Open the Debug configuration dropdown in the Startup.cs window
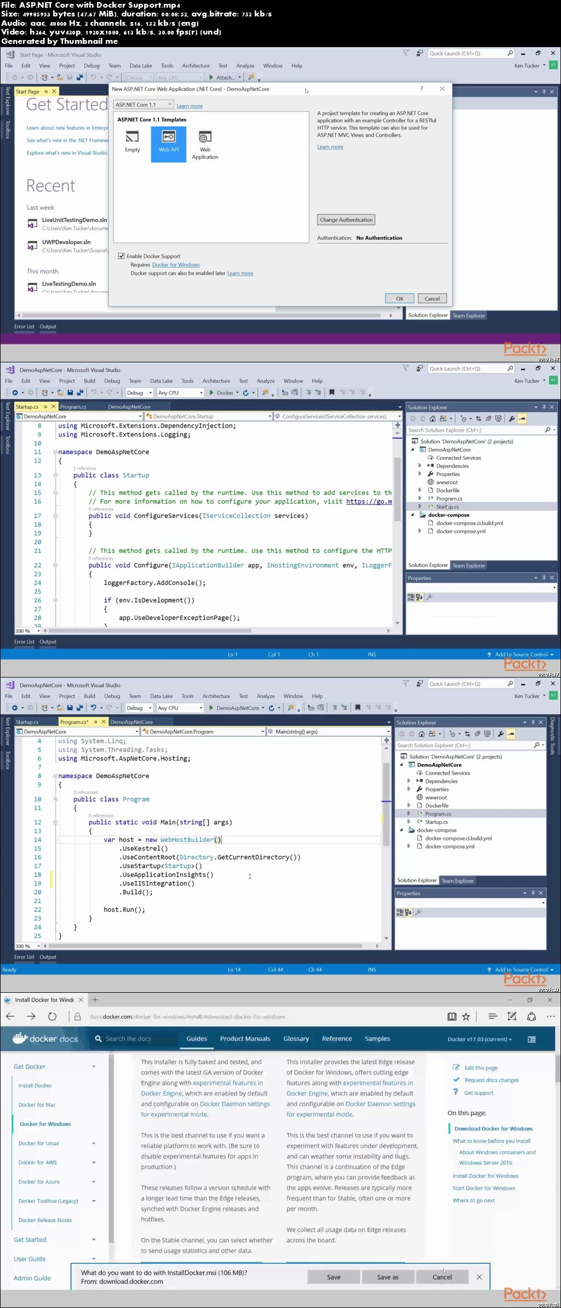Screen dimensions: 561x1308 click(139, 393)
